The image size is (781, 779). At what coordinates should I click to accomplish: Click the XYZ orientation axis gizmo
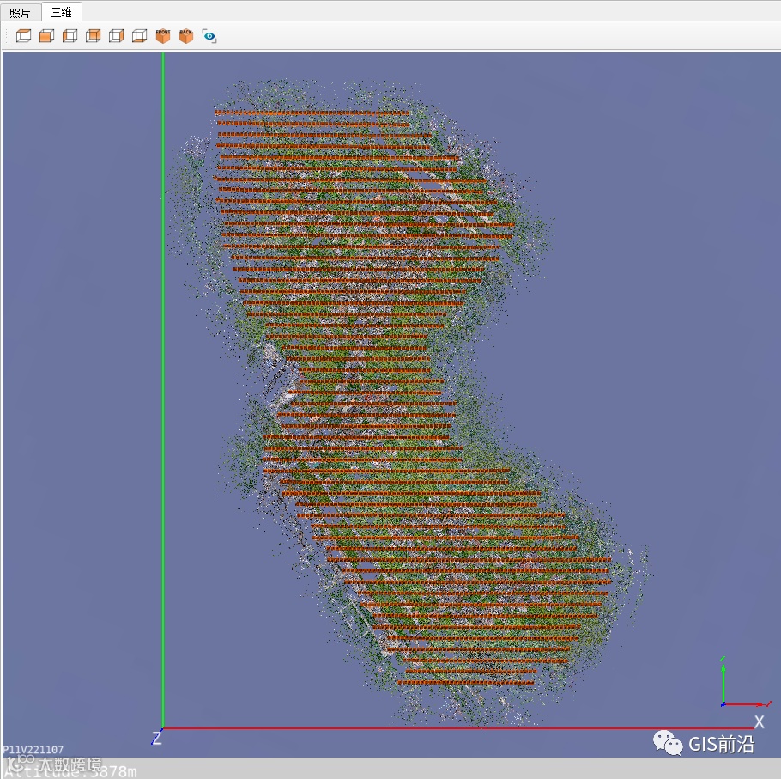click(745, 683)
